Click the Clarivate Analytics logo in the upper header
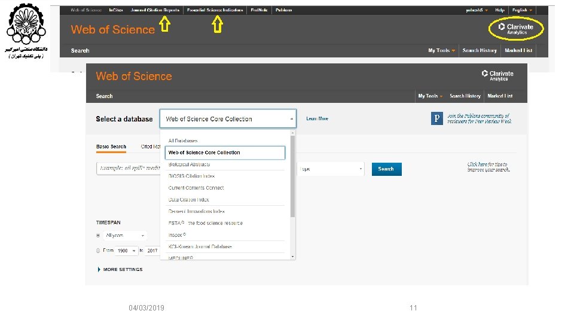 [x=516, y=29]
